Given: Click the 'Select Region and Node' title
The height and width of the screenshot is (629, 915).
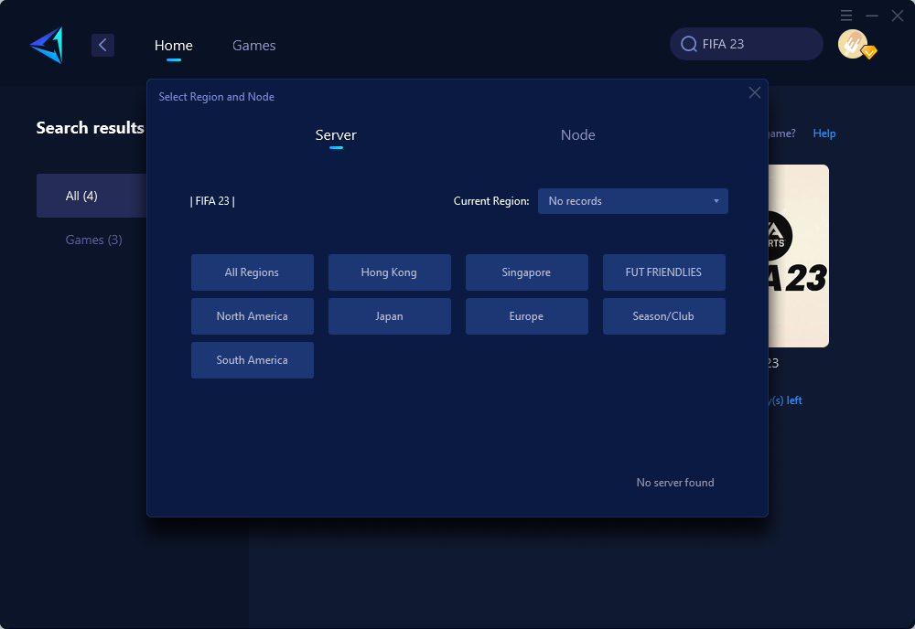Looking at the screenshot, I should tap(217, 97).
